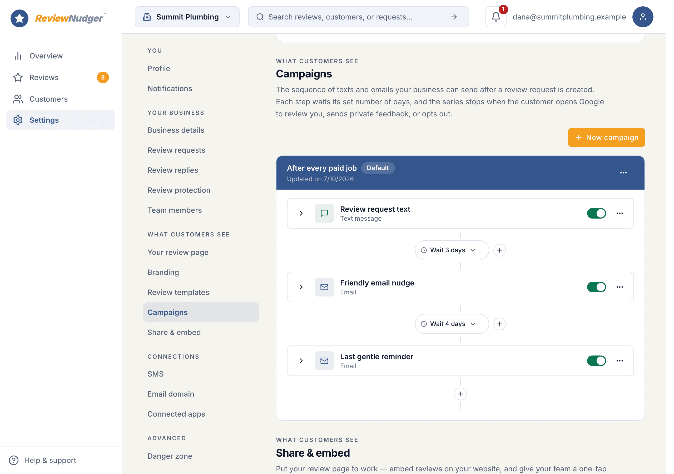Add step after Wait 3 days
Image resolution: width=674 pixels, height=474 pixels.
(506, 253)
